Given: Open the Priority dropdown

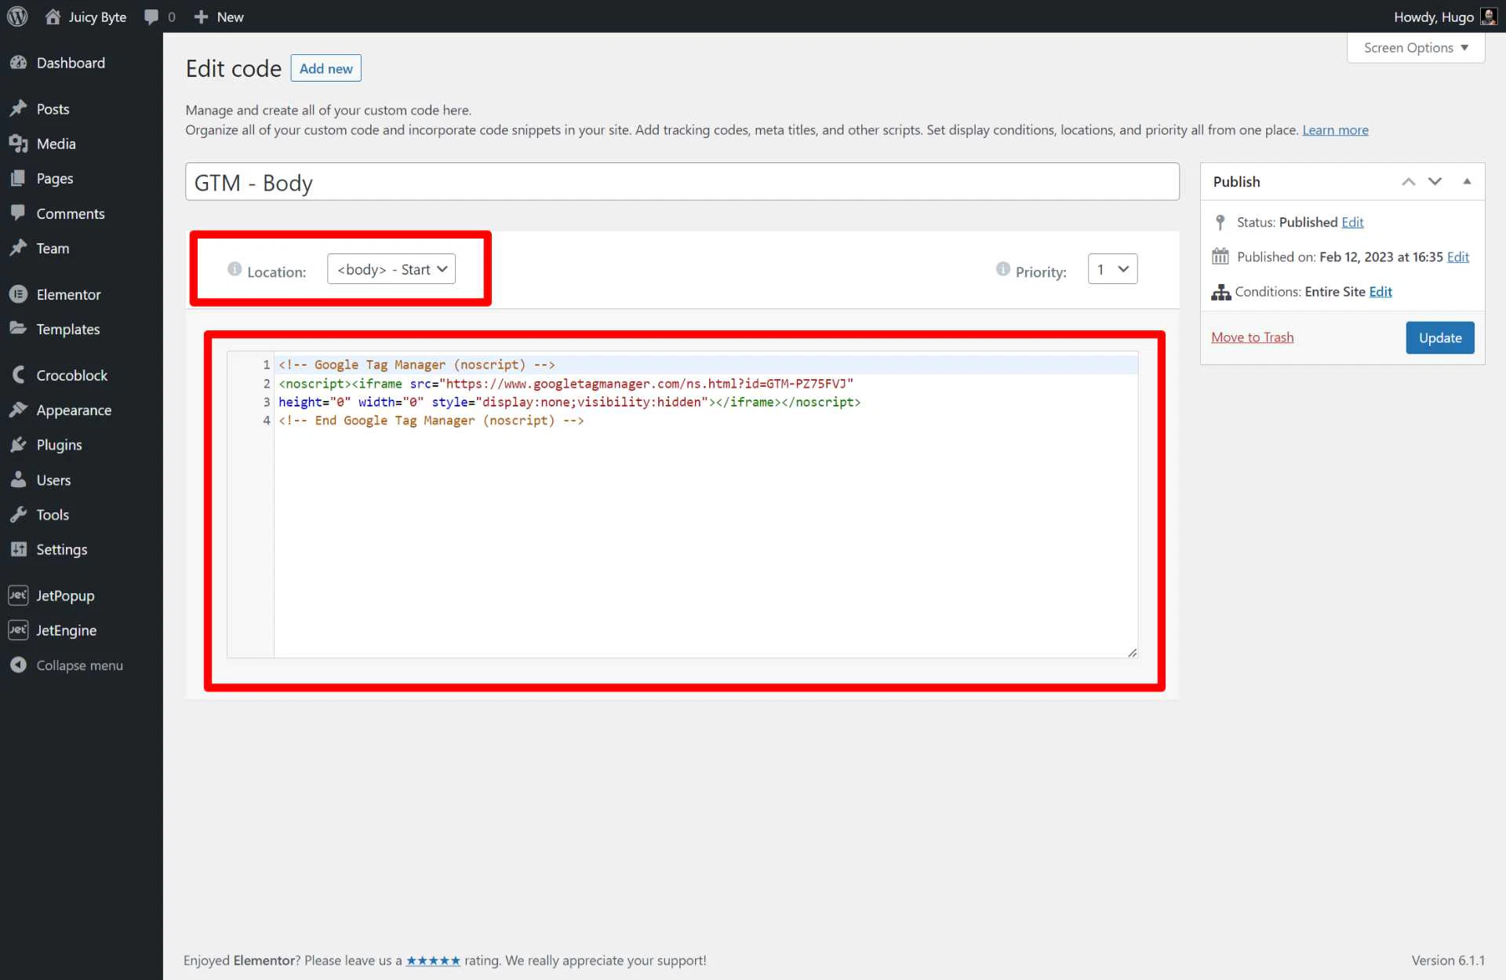Looking at the screenshot, I should point(1112,268).
